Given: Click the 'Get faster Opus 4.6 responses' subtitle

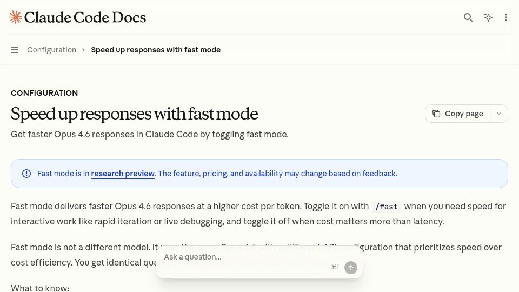Looking at the screenshot, I should (150, 135).
